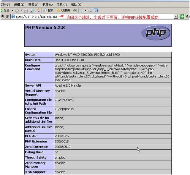The width and height of the screenshot is (190, 175).
Task: Open the 工具(T) menu
Action: tap(62, 5)
